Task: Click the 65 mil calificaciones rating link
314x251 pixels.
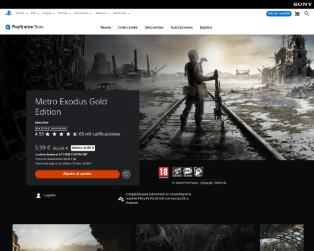Action: click(100, 134)
